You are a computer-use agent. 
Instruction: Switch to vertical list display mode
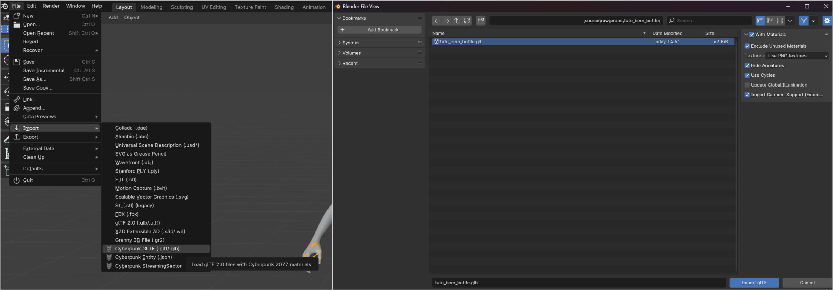[x=760, y=21]
